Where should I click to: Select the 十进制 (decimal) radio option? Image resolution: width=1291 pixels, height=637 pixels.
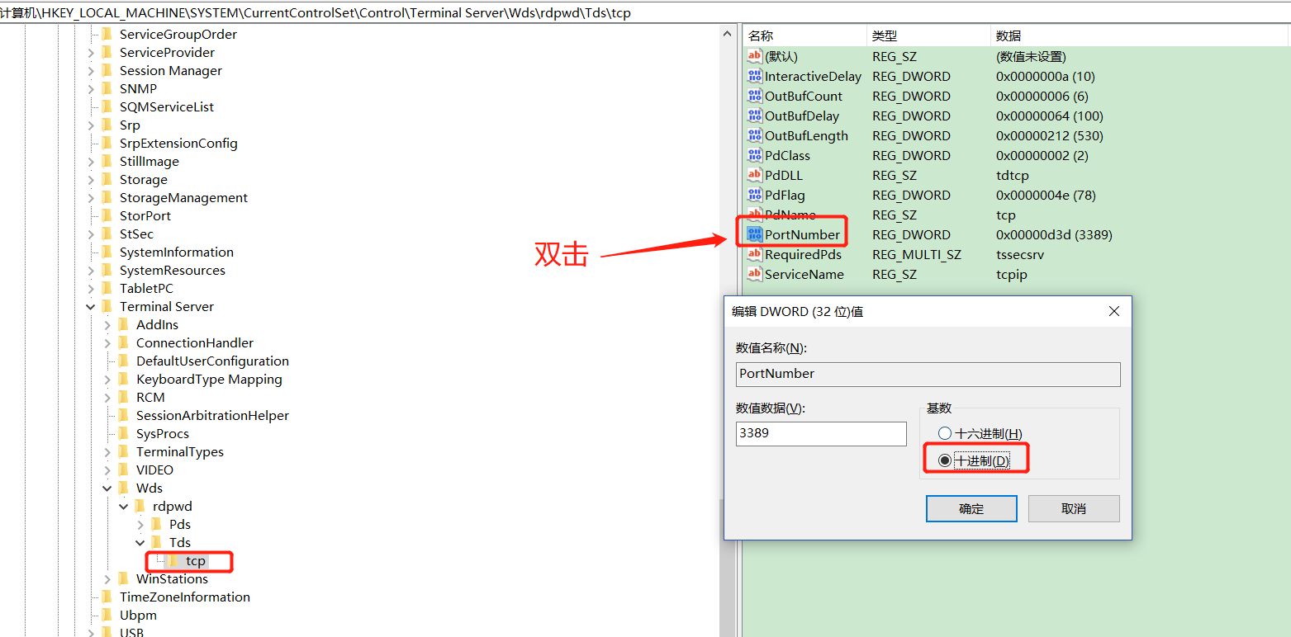point(945,461)
